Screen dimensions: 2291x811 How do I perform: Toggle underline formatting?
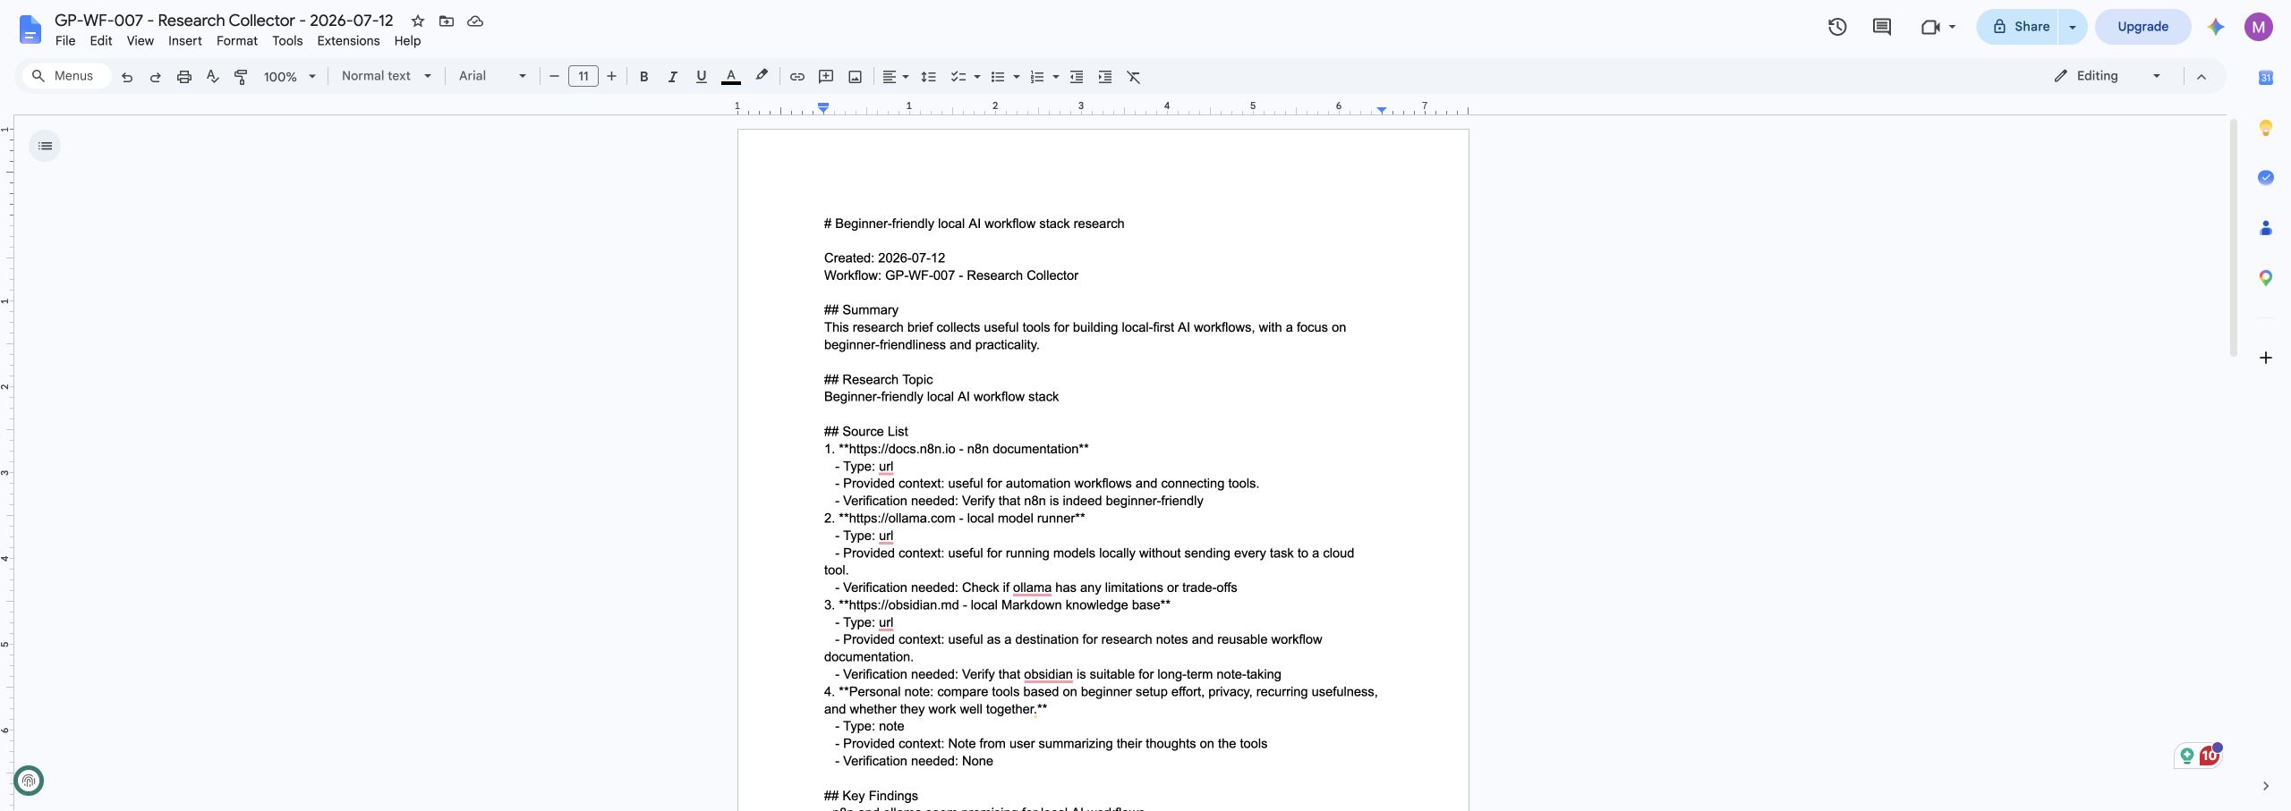[701, 77]
